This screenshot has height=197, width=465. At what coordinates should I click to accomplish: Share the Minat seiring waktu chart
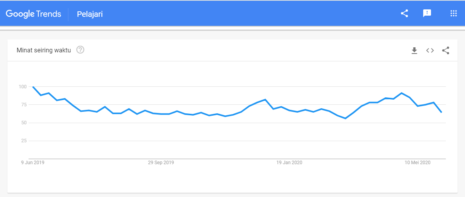click(x=446, y=50)
